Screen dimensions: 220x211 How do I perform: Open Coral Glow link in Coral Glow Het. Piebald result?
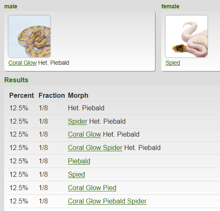tap(84, 134)
